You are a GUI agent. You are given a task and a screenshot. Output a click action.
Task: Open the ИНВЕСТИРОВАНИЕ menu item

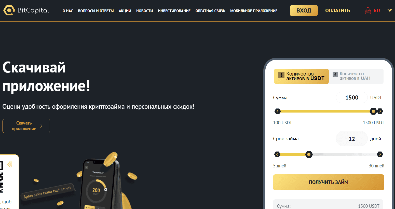point(174,11)
